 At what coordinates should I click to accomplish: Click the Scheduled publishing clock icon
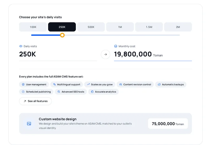[x=23, y=91]
